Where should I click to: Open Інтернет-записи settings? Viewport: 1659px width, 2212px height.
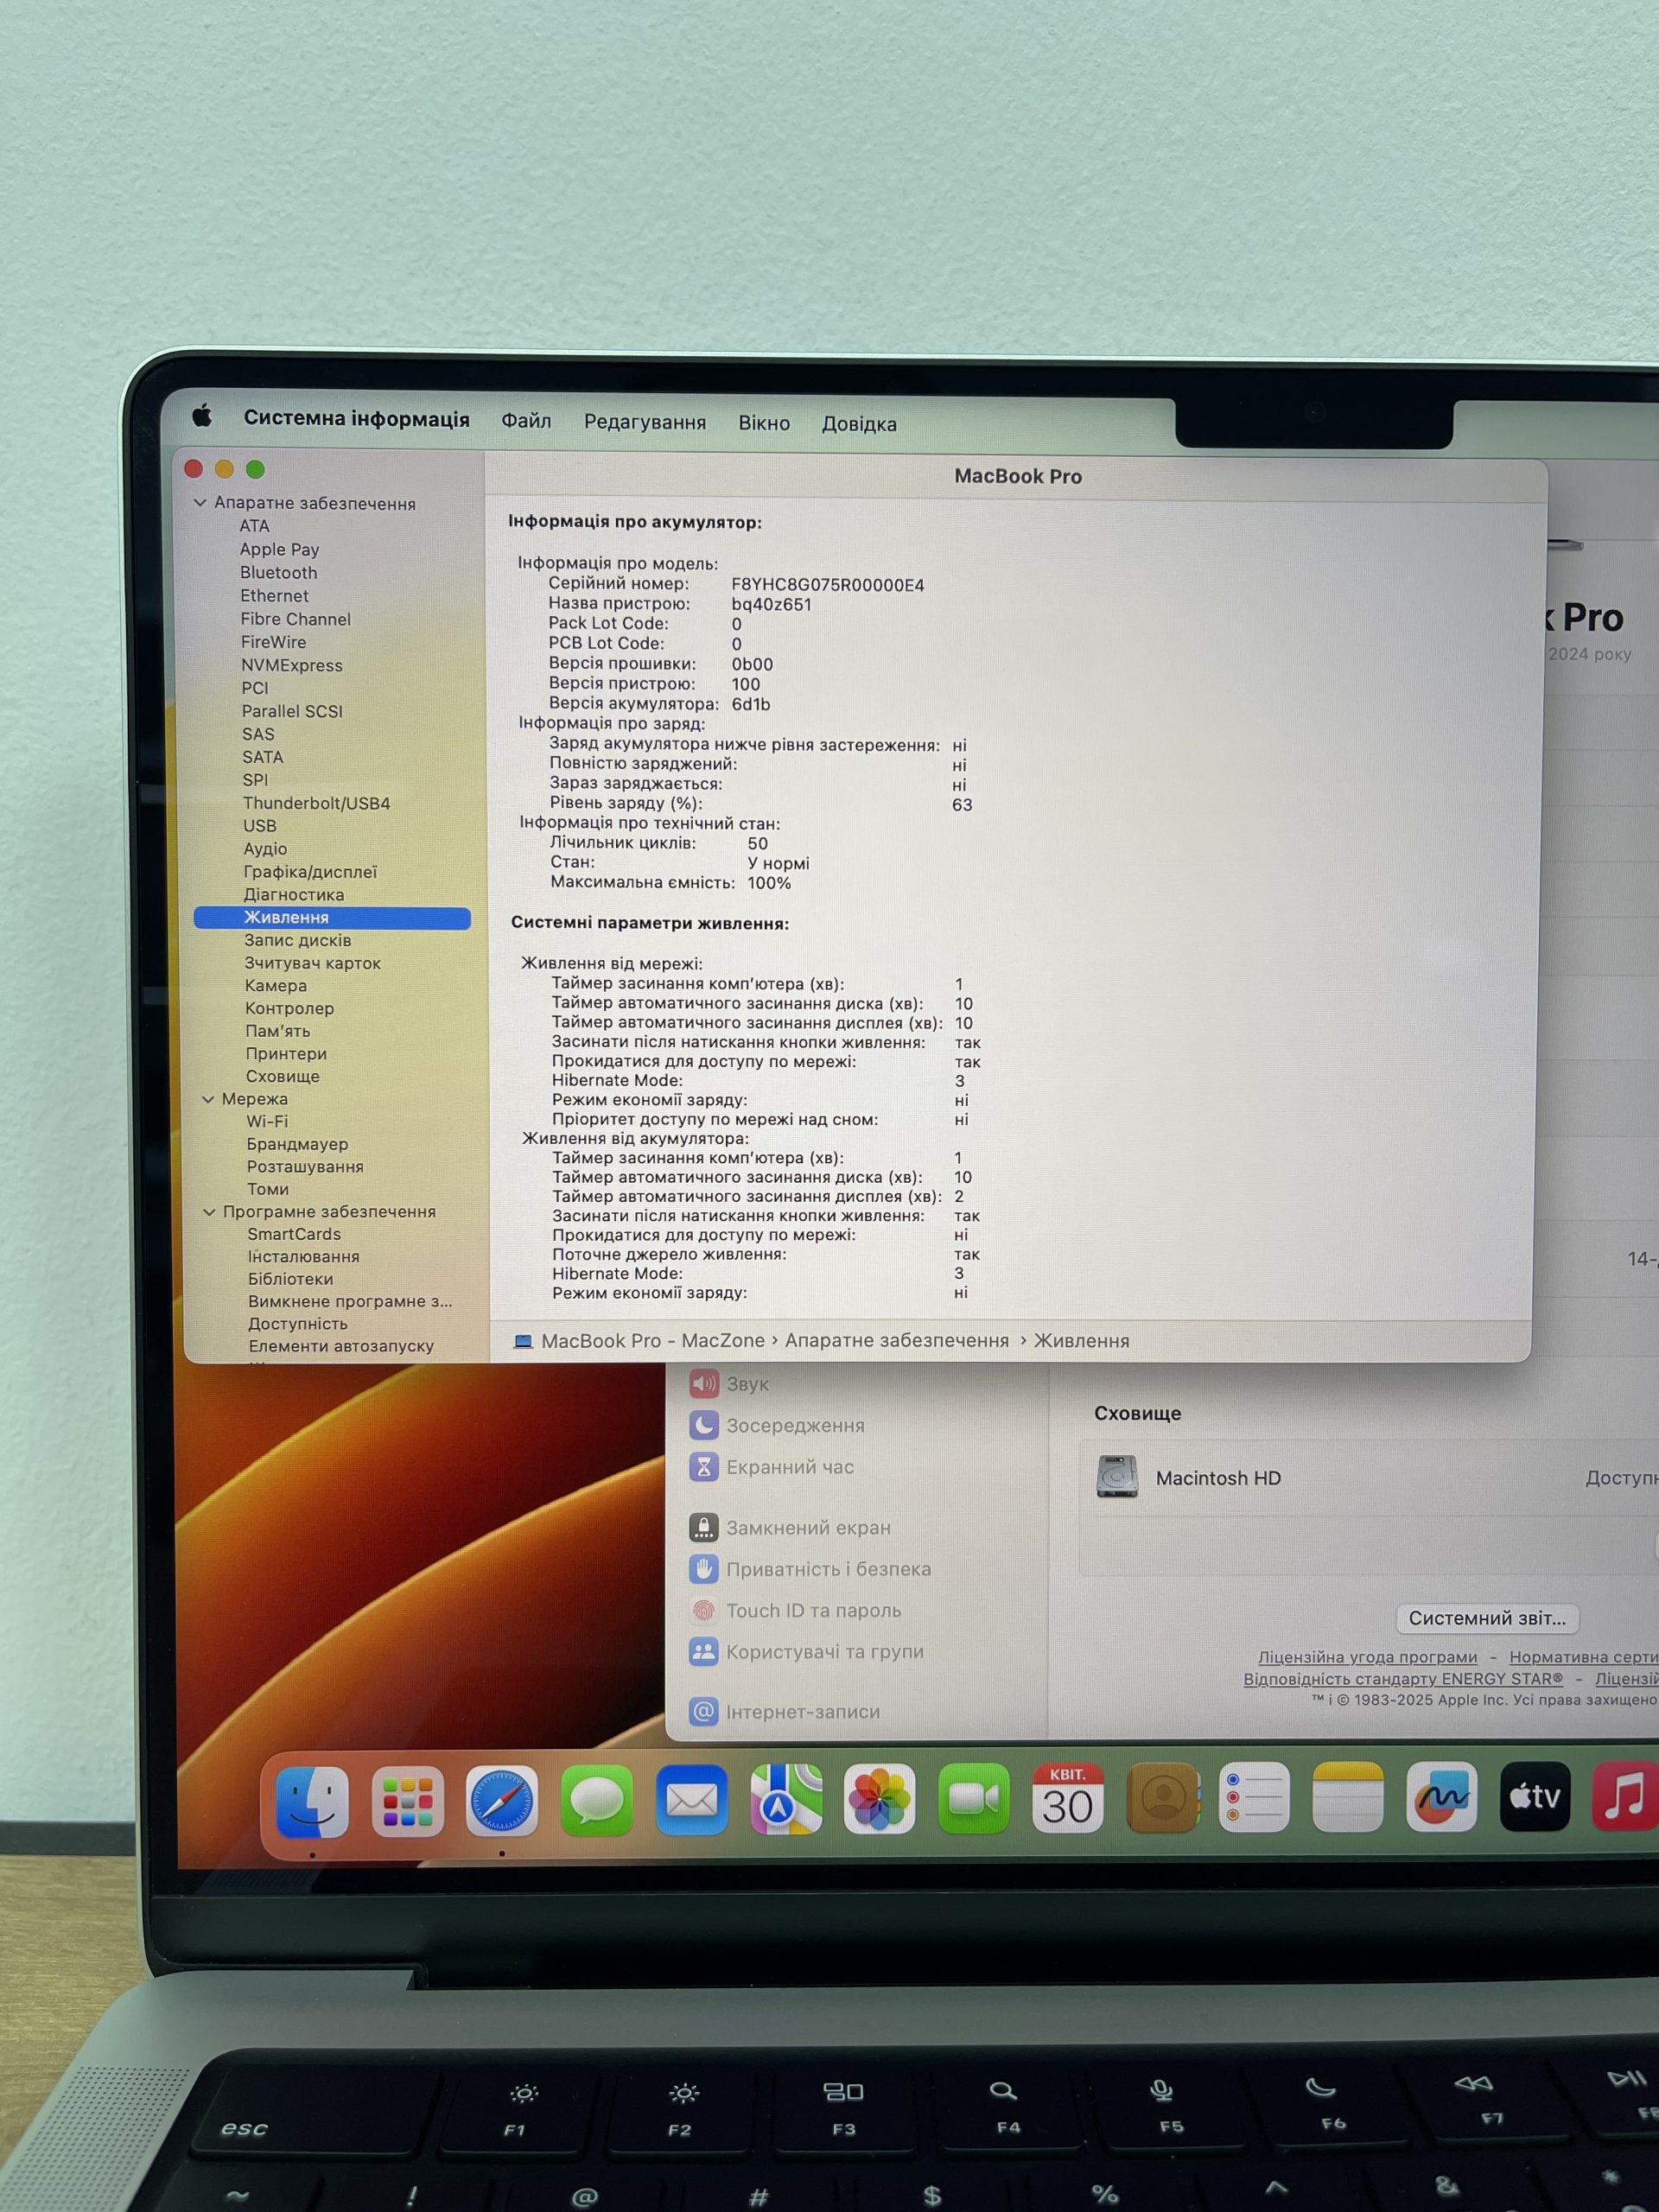click(785, 1712)
